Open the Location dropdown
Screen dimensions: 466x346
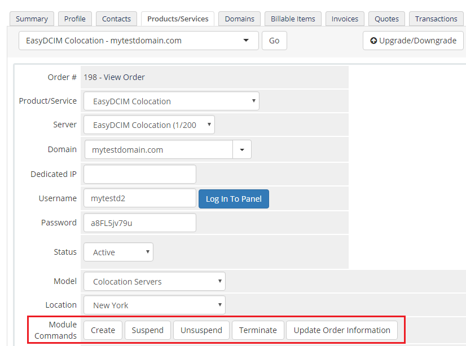[x=155, y=305]
